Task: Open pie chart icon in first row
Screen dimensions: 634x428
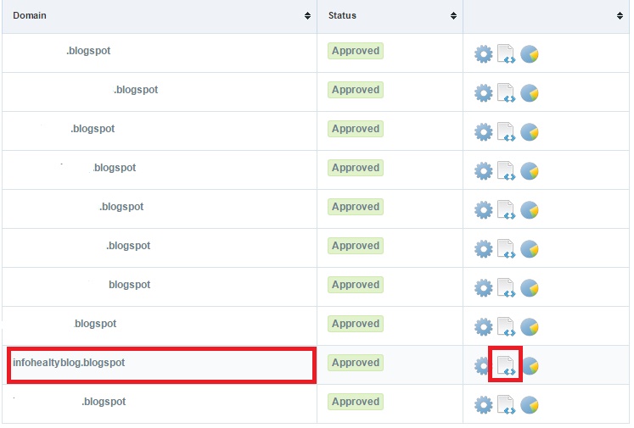Action: [530, 54]
